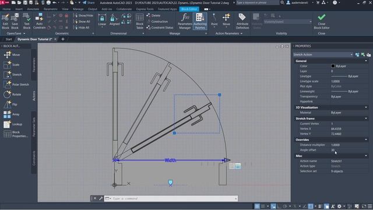Click the Selection set 9 objects value
Screen dimensions: 373x210
[x=349, y=171]
